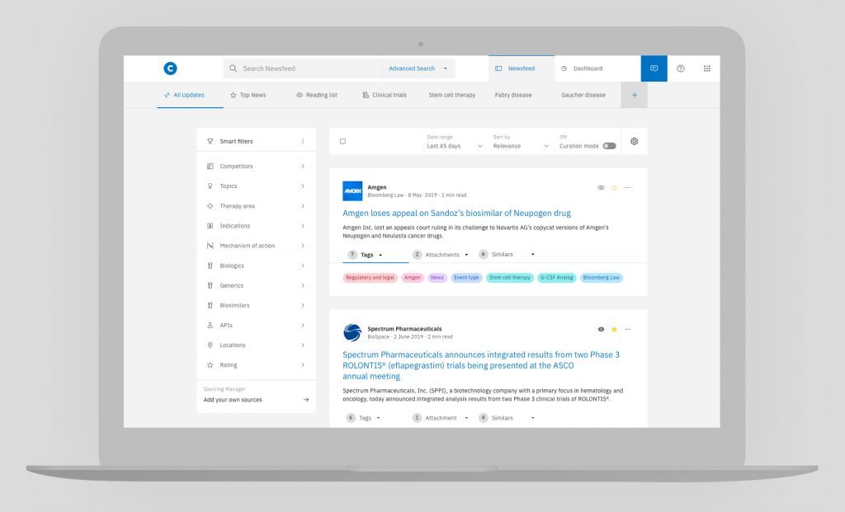
Task: Switch to the Newsfeed tab
Action: click(522, 68)
